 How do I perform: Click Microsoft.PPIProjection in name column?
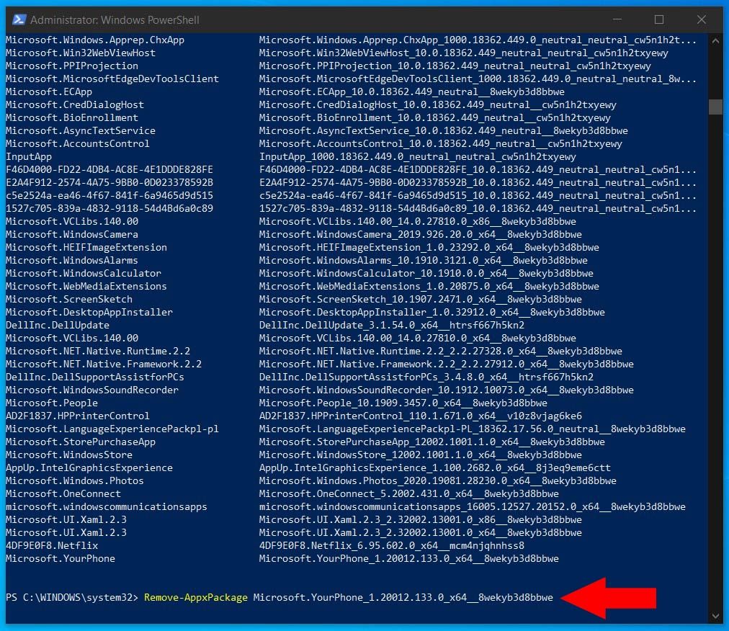click(71, 66)
